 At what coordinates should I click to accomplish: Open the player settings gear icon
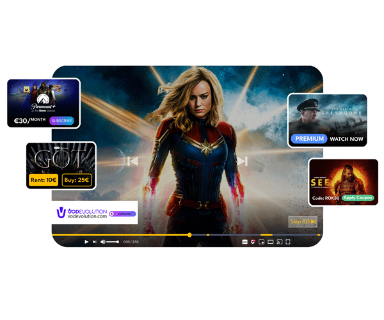pyautogui.click(x=253, y=242)
